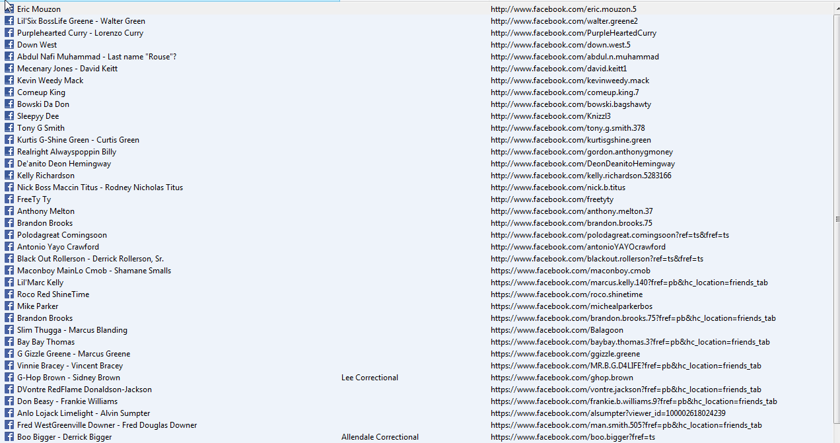Select Facebook icon for Kevin Weedy Mack
Image resolution: width=840 pixels, height=443 pixels.
coord(9,81)
